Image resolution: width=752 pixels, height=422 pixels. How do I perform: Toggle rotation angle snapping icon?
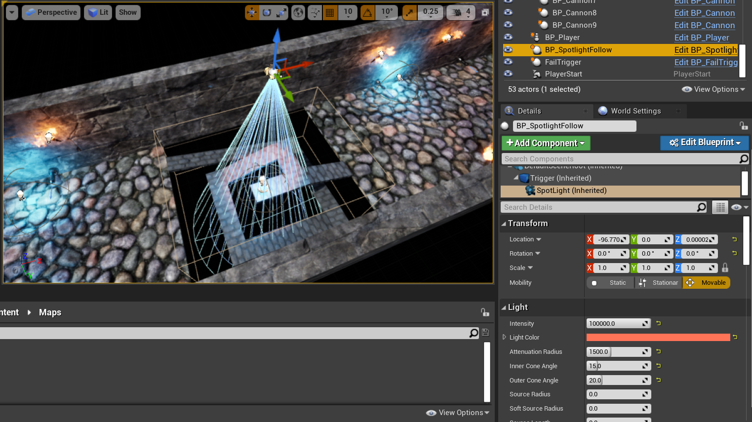click(x=368, y=12)
